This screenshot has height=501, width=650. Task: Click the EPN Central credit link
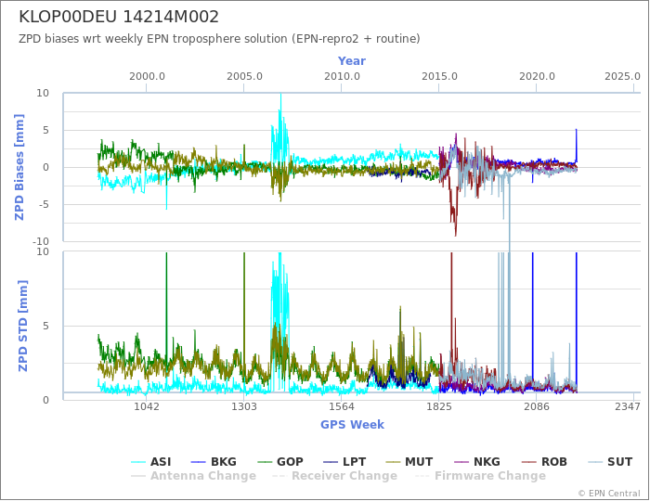609,494
